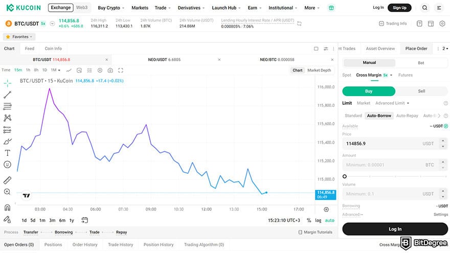Viewport: 450px width, 253px height.
Task: Switch to the Coin Info tab
Action: click(x=53, y=49)
